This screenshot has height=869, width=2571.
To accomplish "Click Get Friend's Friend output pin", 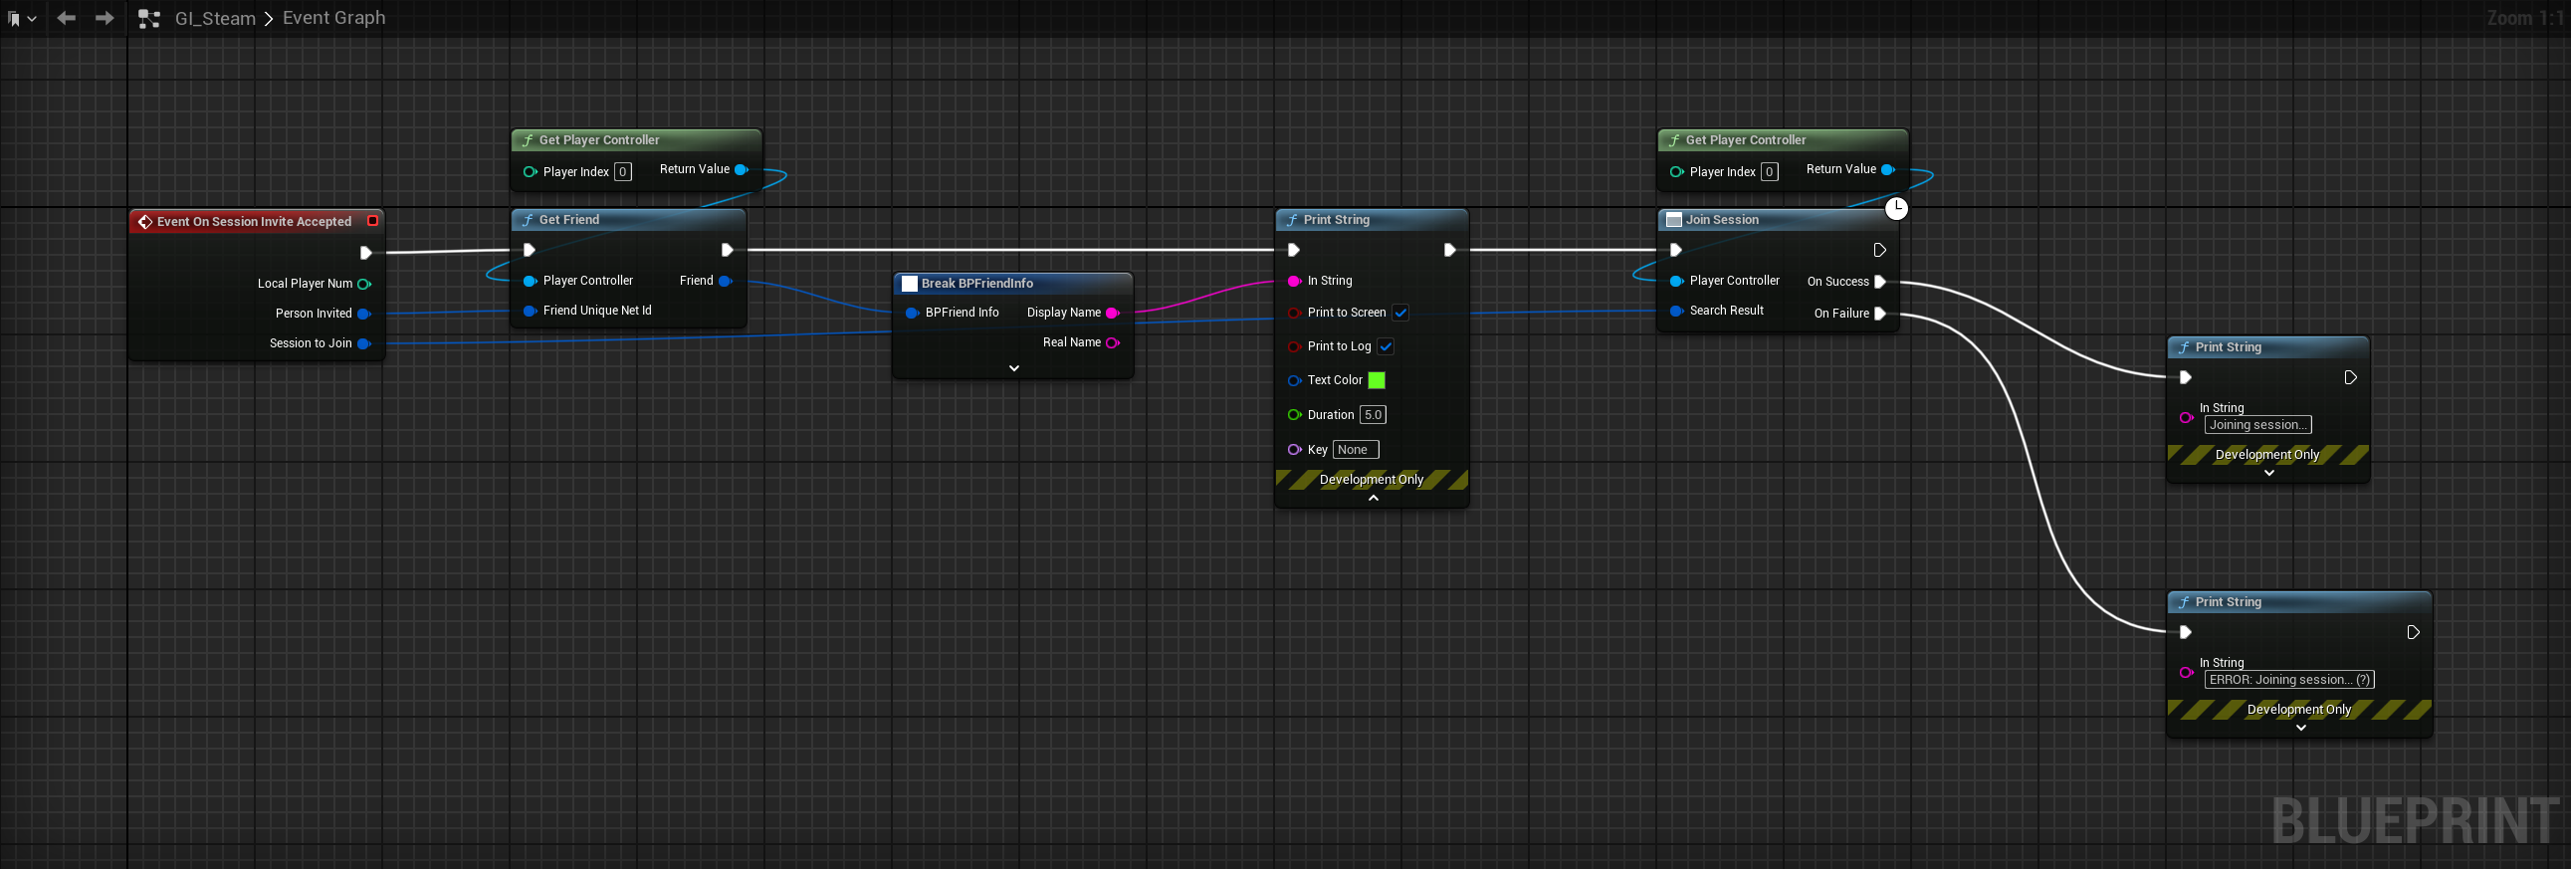I will pyautogui.click(x=726, y=281).
